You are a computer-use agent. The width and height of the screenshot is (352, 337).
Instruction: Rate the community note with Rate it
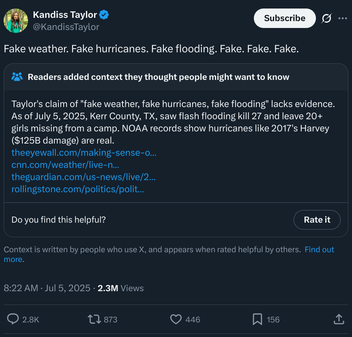click(317, 219)
